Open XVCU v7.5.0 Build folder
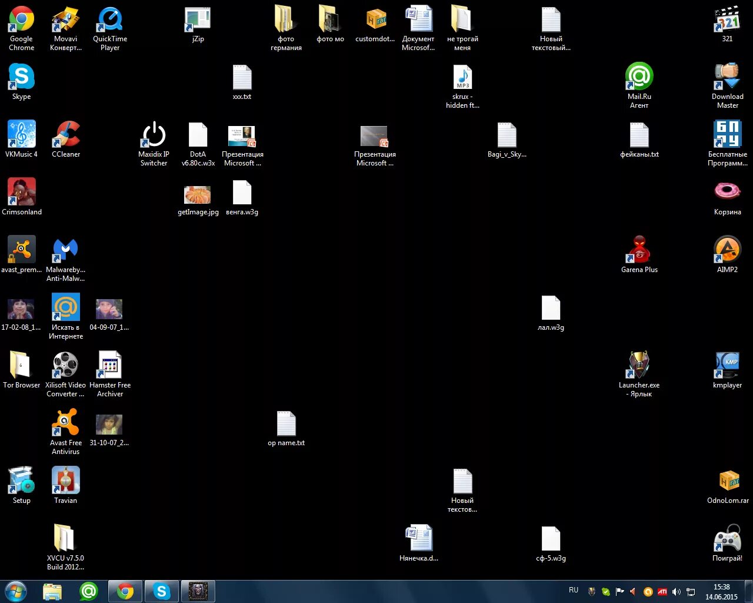The image size is (753, 603). point(66,548)
